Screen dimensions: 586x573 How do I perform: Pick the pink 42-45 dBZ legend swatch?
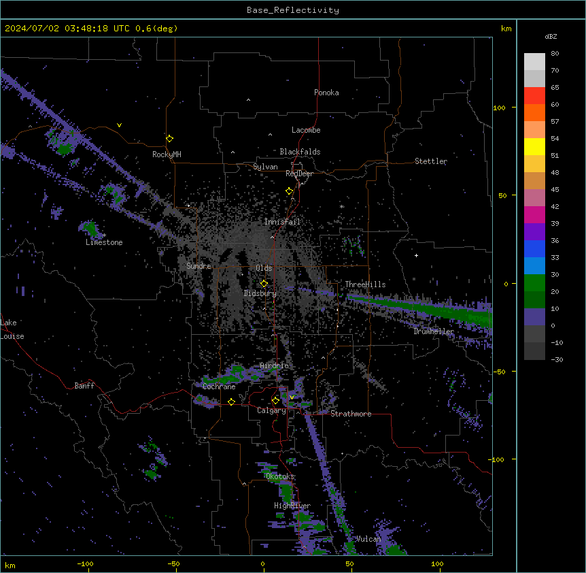point(534,198)
